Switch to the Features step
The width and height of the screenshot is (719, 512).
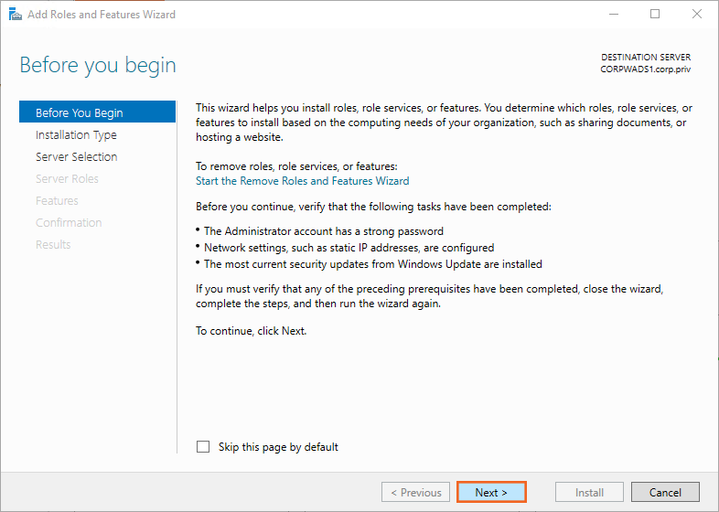tap(57, 201)
